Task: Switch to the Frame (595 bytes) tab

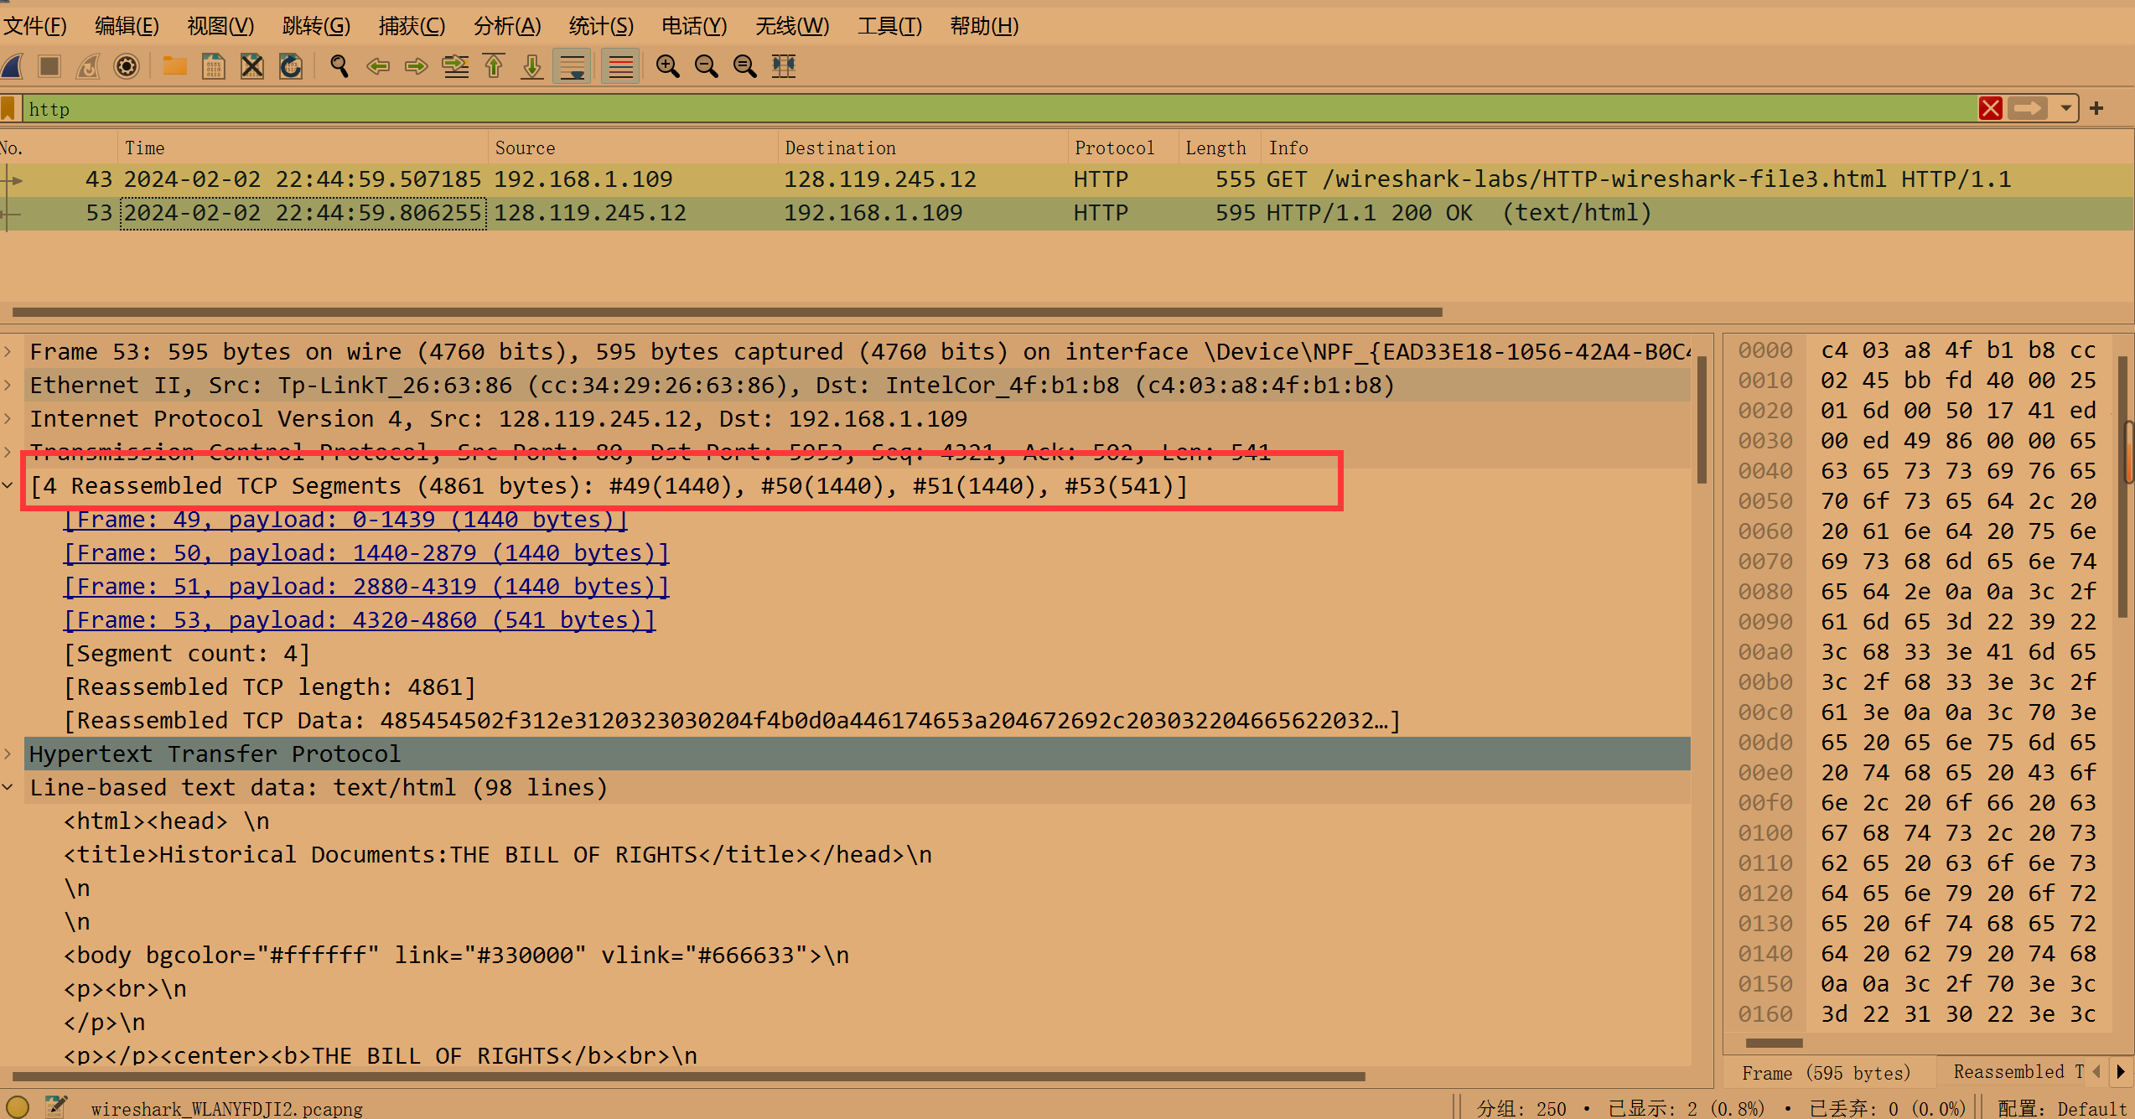Action: [1827, 1073]
